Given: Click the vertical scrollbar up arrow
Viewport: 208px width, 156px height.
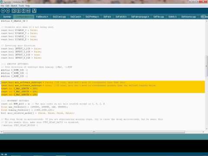Looking at the screenshot, I should coord(206,21).
